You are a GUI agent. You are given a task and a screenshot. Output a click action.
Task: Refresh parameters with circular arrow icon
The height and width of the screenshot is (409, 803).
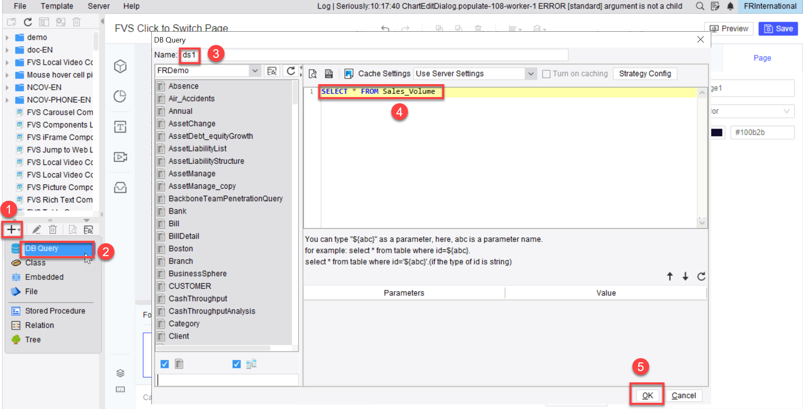701,276
